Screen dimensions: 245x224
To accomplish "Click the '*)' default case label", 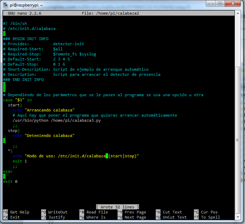I will coord(10,151).
